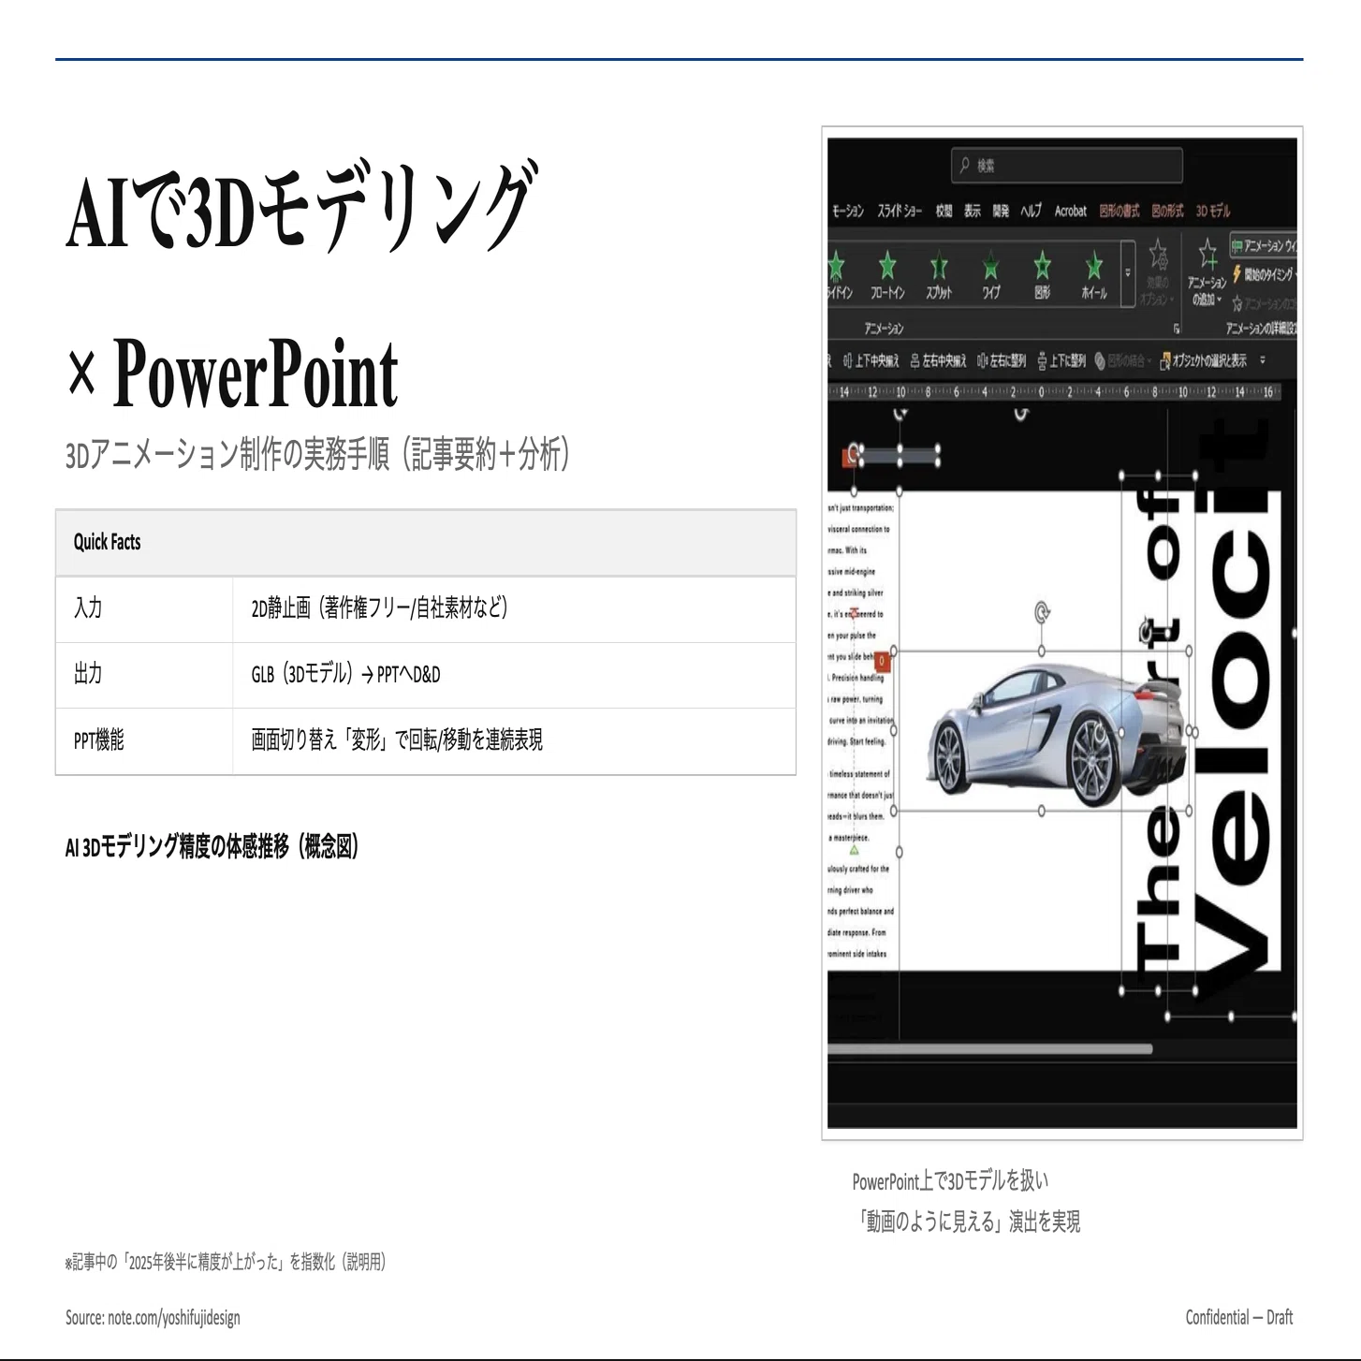Click the 出力 table cell
Screen dimensions: 1361x1361
click(x=144, y=675)
